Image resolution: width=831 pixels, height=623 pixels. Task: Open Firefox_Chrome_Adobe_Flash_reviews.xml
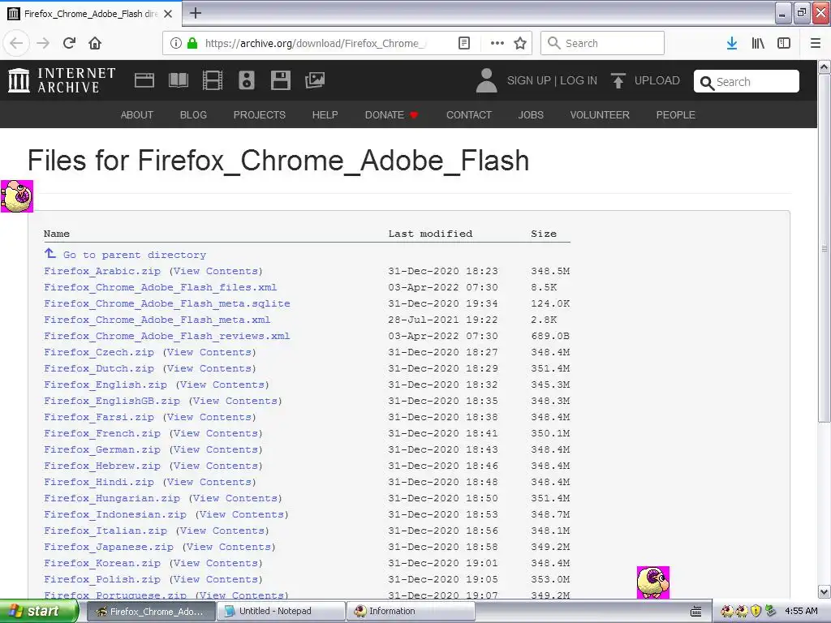coord(167,336)
